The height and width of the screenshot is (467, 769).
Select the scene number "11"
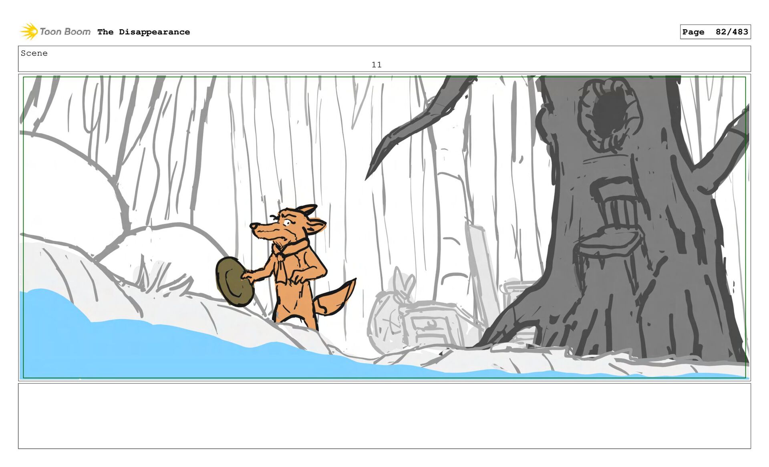[376, 65]
